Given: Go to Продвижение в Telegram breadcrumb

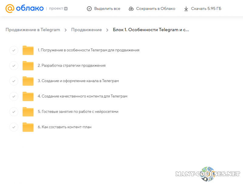Looking at the screenshot, I should click(33, 30).
